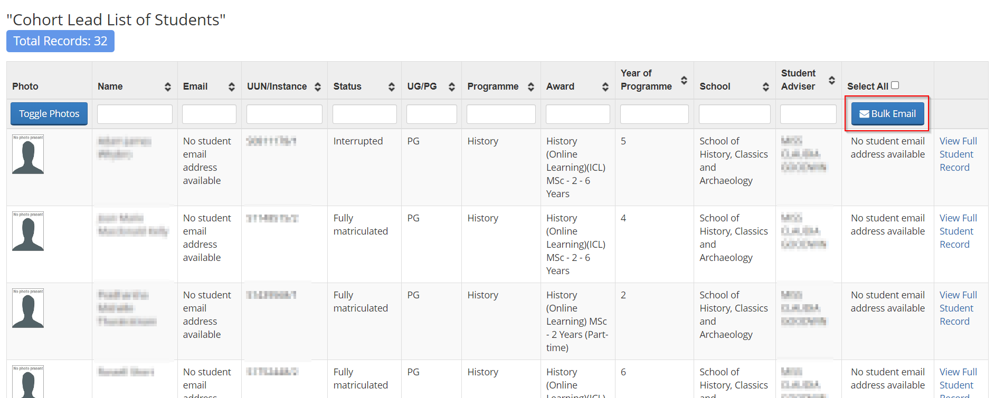Focus the Status filter input
This screenshot has height=398, width=995.
[364, 114]
